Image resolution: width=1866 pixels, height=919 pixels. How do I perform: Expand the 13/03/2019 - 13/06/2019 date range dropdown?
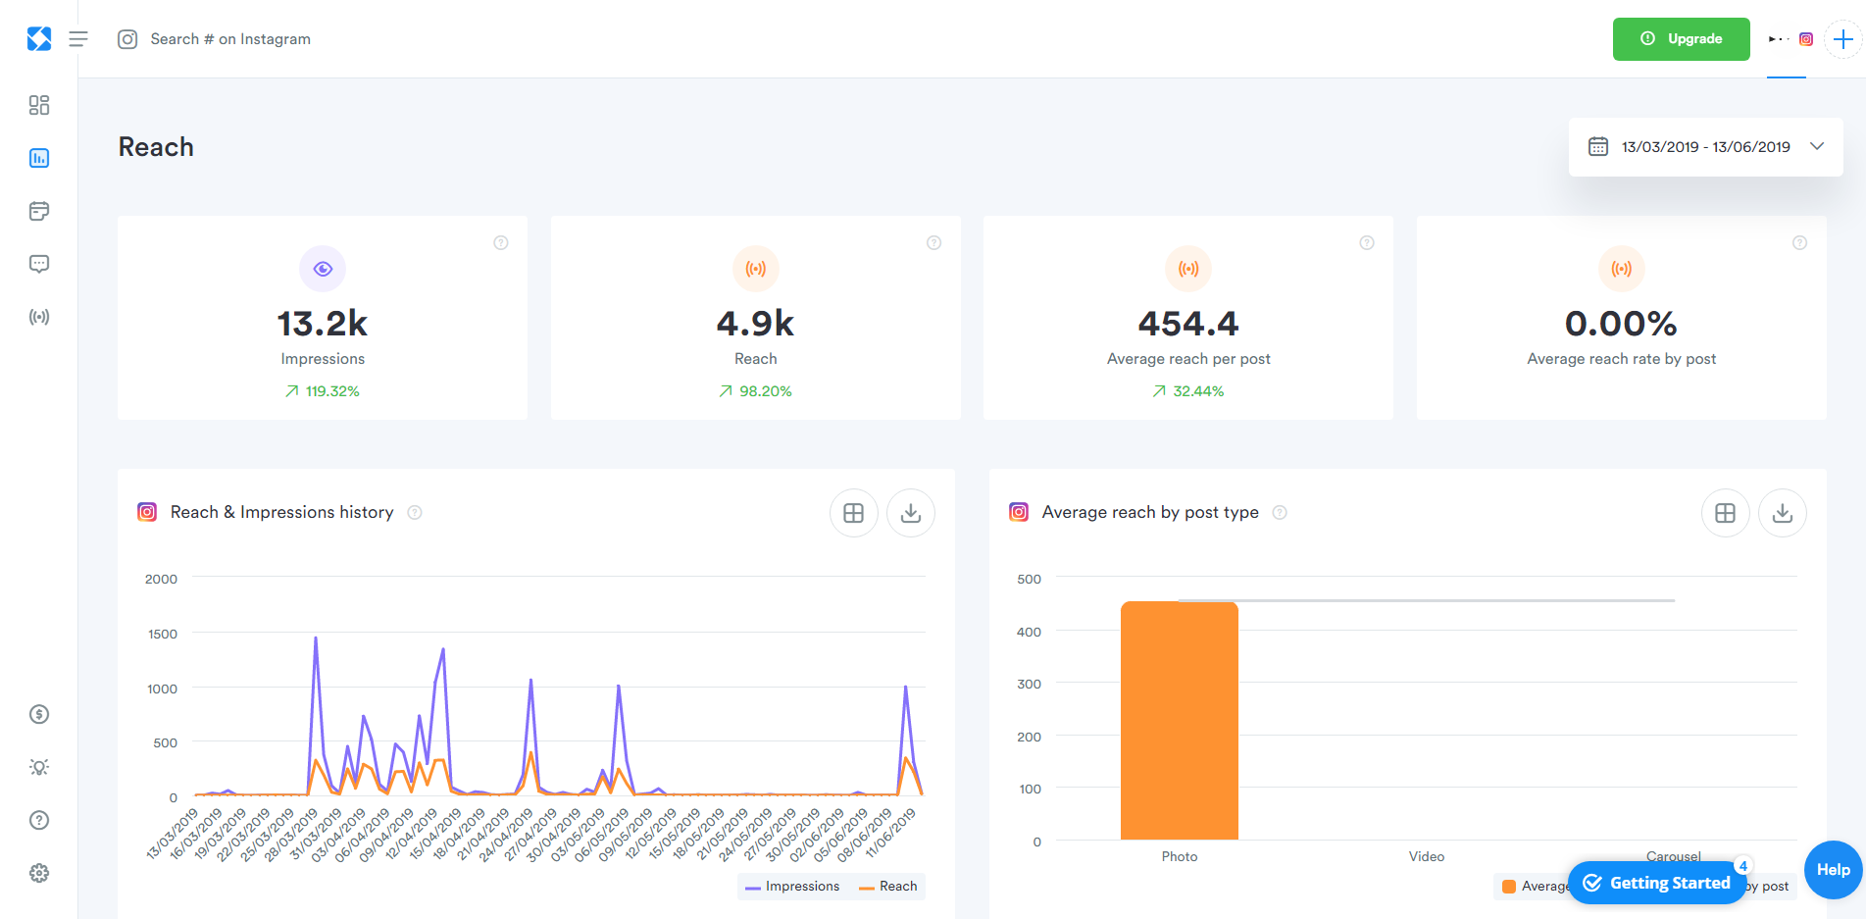[x=1705, y=147]
